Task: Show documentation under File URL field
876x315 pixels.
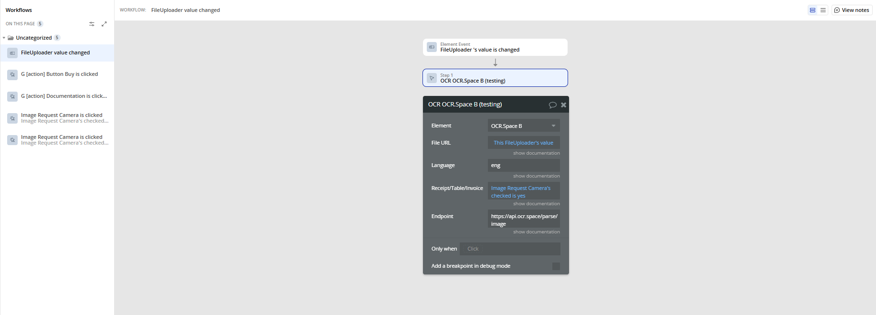Action: point(536,153)
